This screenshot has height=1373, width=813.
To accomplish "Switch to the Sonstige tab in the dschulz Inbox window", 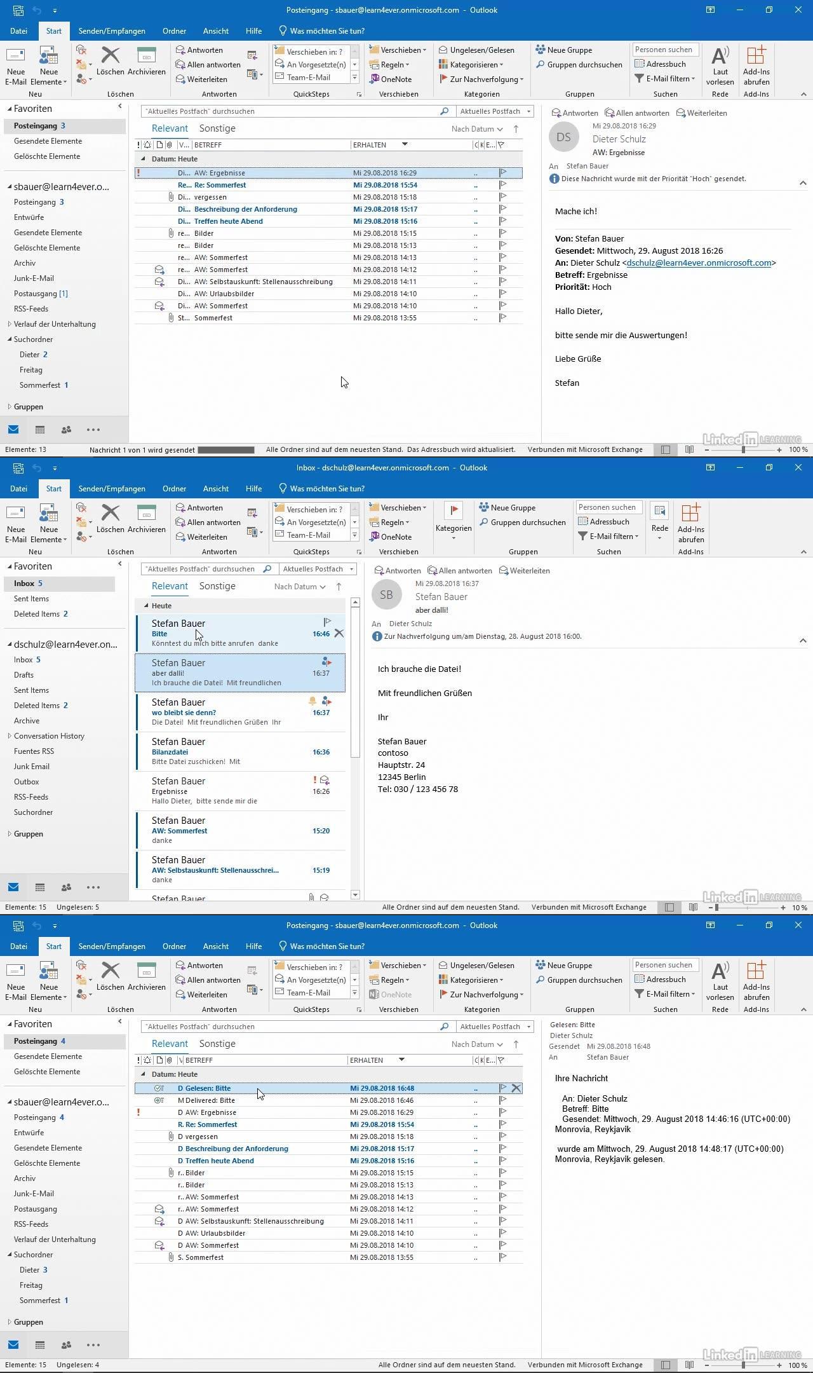I will click(x=217, y=586).
